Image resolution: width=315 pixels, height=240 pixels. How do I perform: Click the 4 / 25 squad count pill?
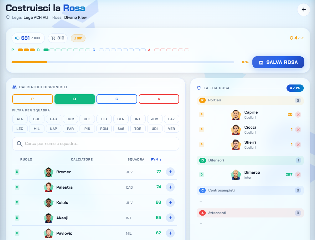click(x=295, y=88)
